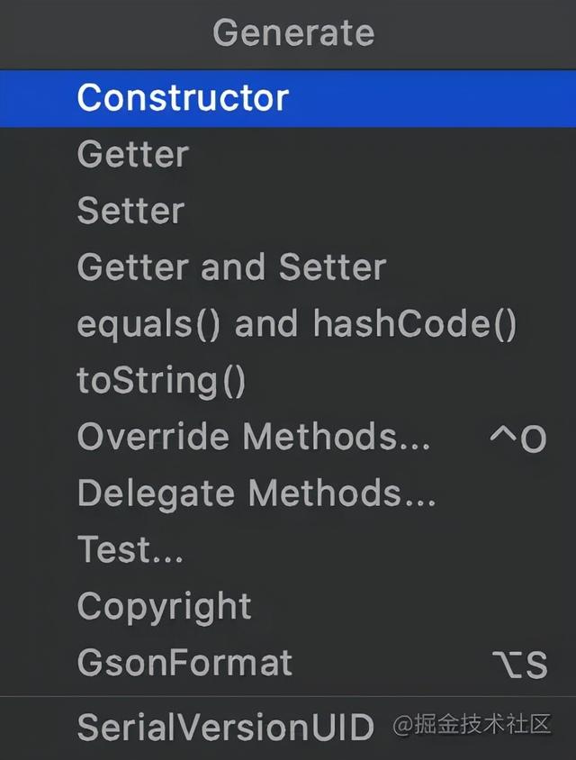This screenshot has width=576, height=760.
Task: Click the ^O shortcut hint
Action: (x=517, y=439)
